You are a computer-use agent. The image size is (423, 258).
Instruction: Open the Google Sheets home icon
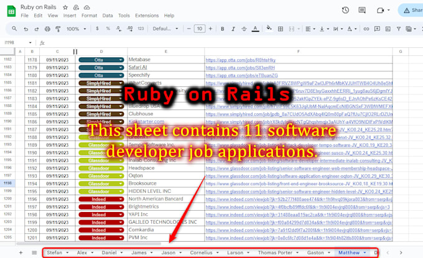[x=11, y=11]
